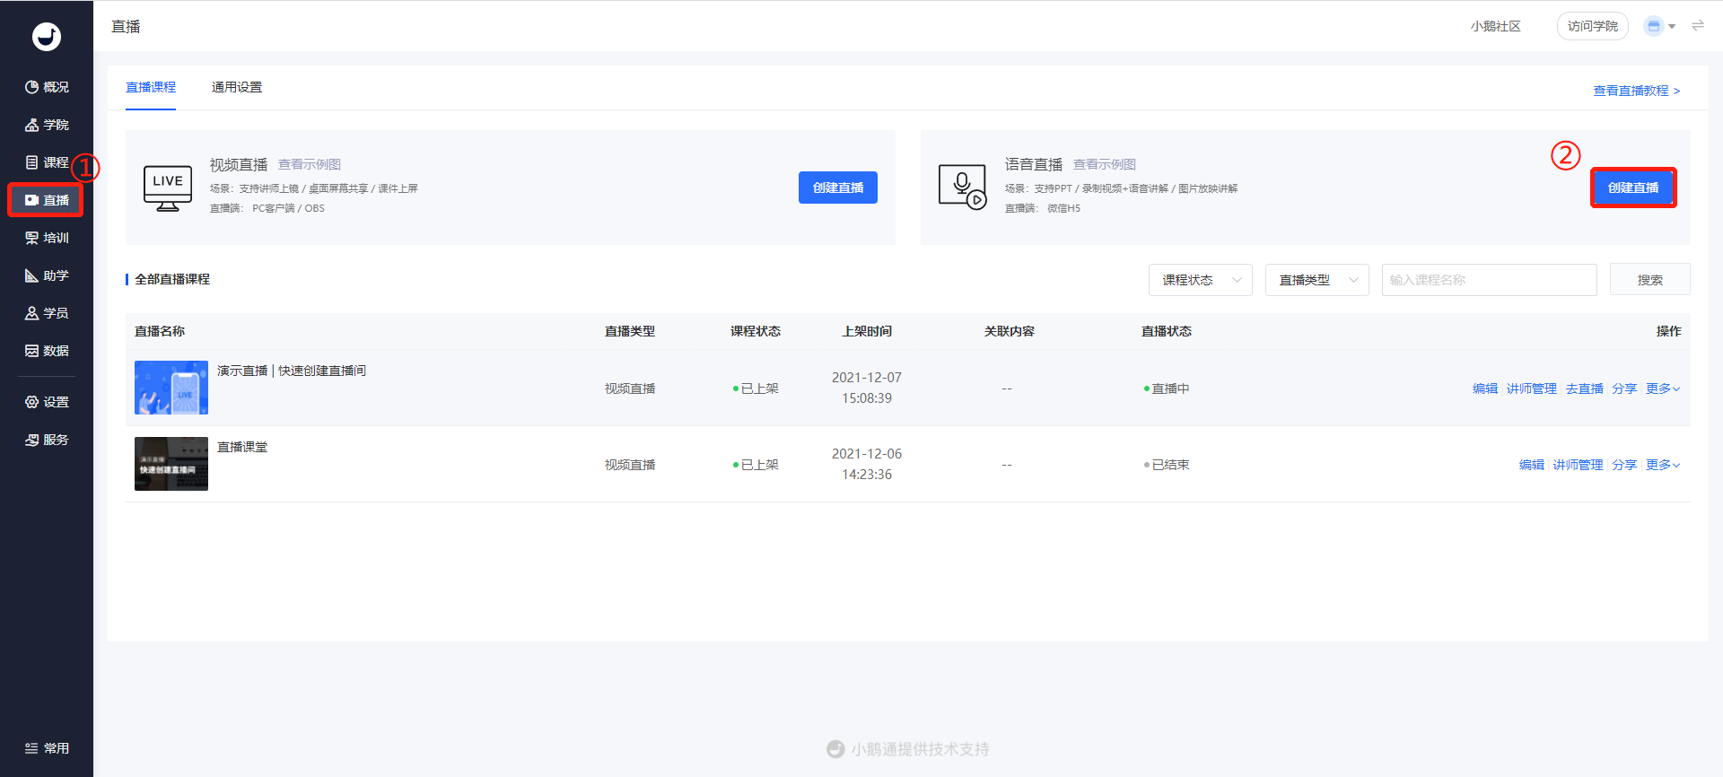
Task: Open 服务 in the sidebar
Action: tap(47, 440)
